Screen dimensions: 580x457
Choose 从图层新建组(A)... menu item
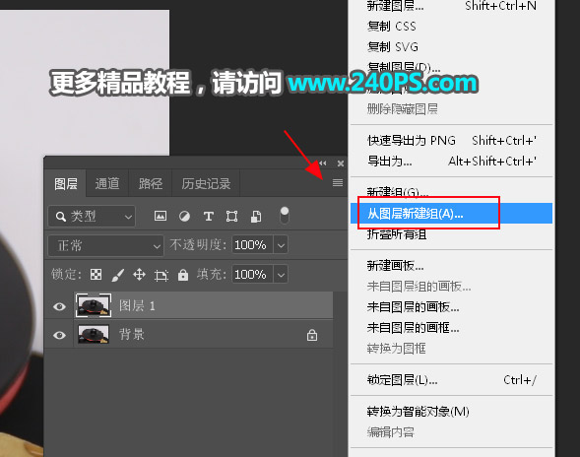tap(451, 213)
